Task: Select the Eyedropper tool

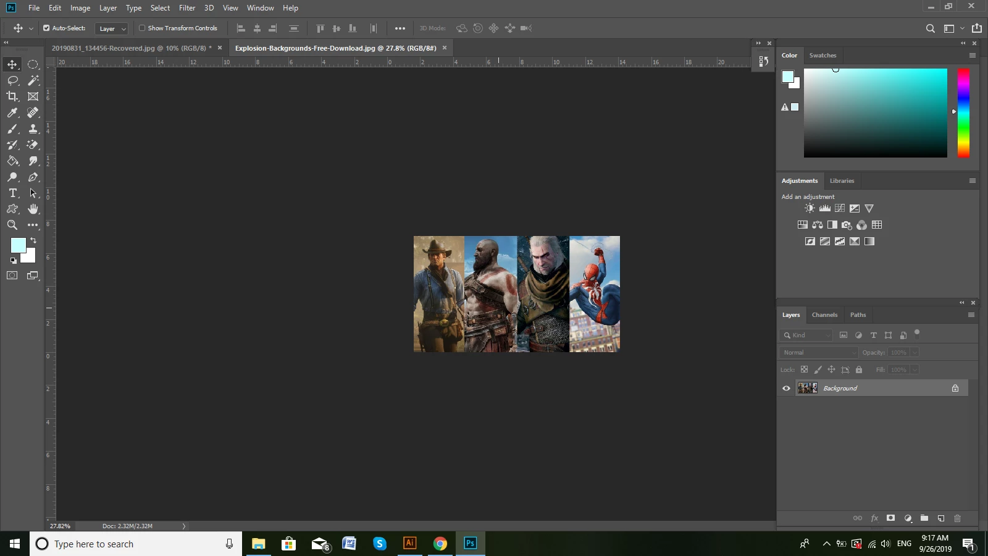Action: point(12,112)
